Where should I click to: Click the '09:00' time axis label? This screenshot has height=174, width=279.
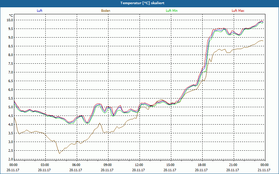(x=107, y=165)
